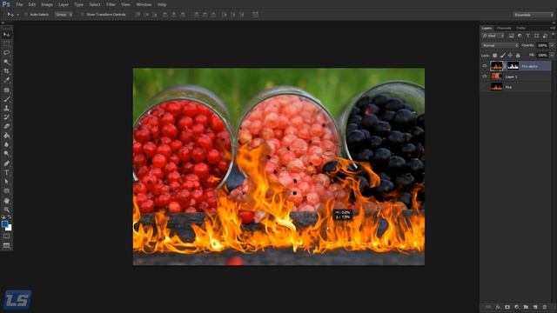Filter layers by pixel layers

pyautogui.click(x=512, y=36)
